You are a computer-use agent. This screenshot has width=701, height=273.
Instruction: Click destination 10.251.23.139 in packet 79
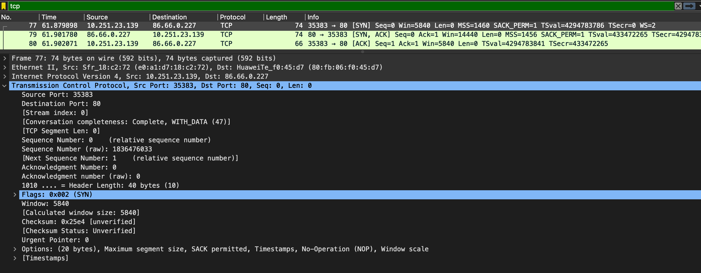tap(178, 35)
